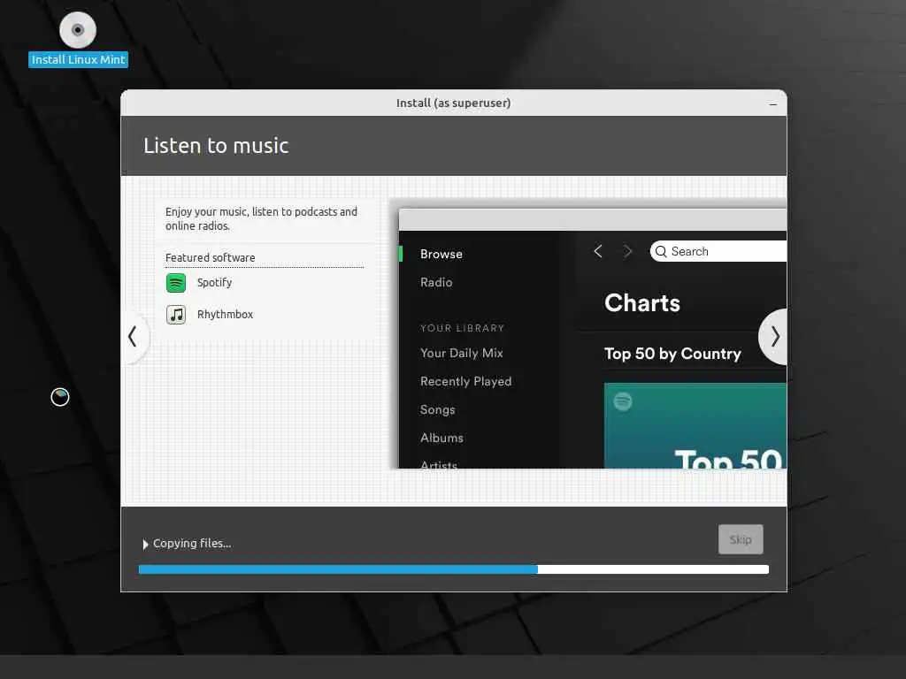Click the forward chevron in Spotify preview
Image resolution: width=906 pixels, height=679 pixels.
(627, 251)
